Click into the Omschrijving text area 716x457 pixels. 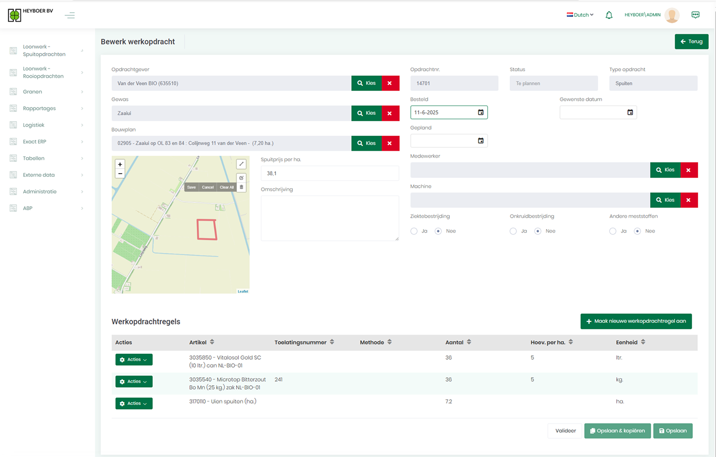[329, 218]
